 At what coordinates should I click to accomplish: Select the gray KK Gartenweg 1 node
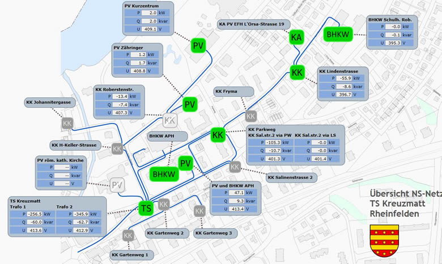tap(128, 236)
